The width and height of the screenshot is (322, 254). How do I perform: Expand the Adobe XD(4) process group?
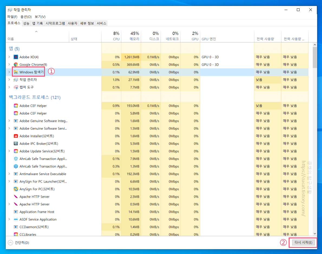9,57
